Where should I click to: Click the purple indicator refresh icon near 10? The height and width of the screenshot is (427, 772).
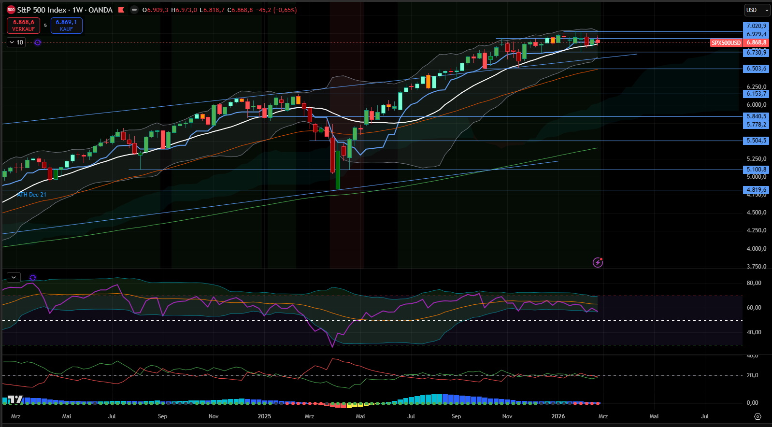pos(38,43)
